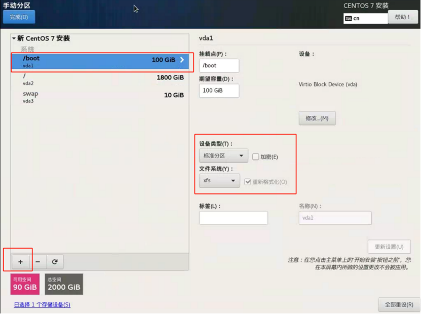Screen dimensions: 421x314
Task: Open the 设备类型 标准分区 dropdown
Action: click(223, 155)
